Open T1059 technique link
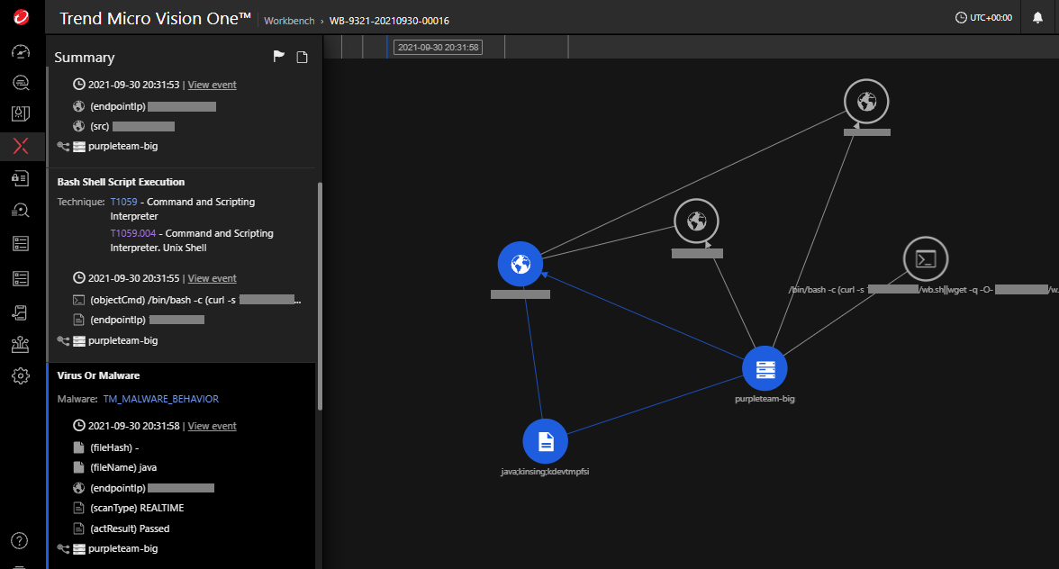This screenshot has height=569, width=1059. [x=123, y=202]
